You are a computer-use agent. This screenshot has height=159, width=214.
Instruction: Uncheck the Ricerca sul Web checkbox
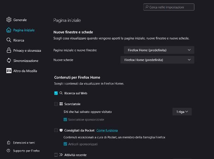tap(56, 93)
